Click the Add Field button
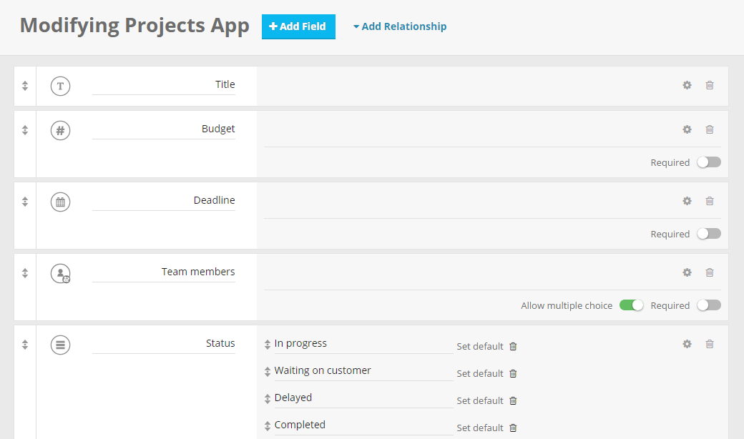The image size is (744, 439). click(x=298, y=26)
